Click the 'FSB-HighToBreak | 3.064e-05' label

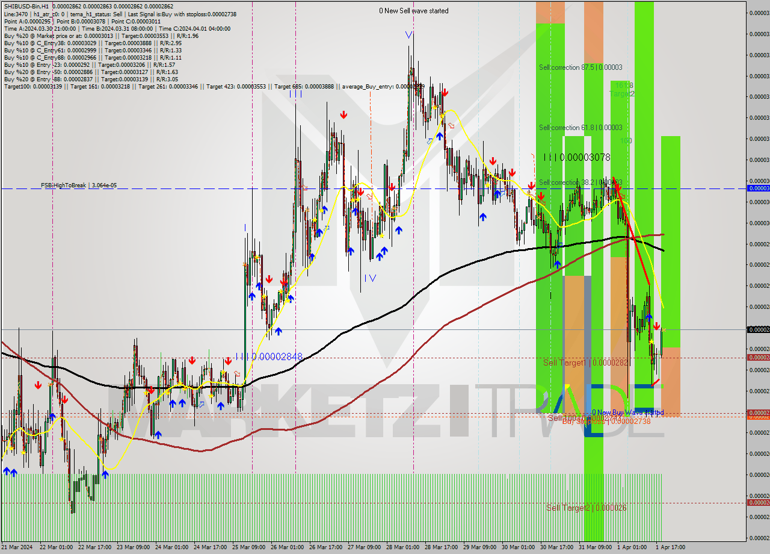79,185
